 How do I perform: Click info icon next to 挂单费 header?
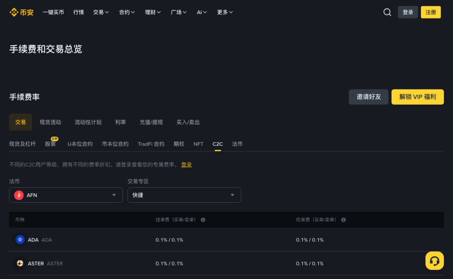(203, 220)
